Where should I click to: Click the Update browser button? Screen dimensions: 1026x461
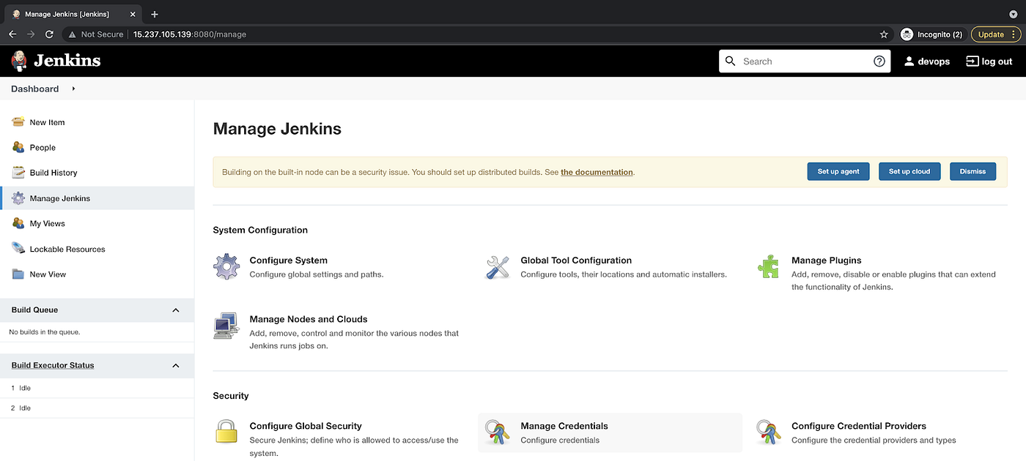click(995, 34)
